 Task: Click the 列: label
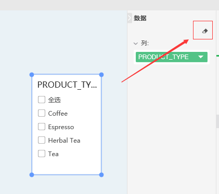[x=145, y=43]
